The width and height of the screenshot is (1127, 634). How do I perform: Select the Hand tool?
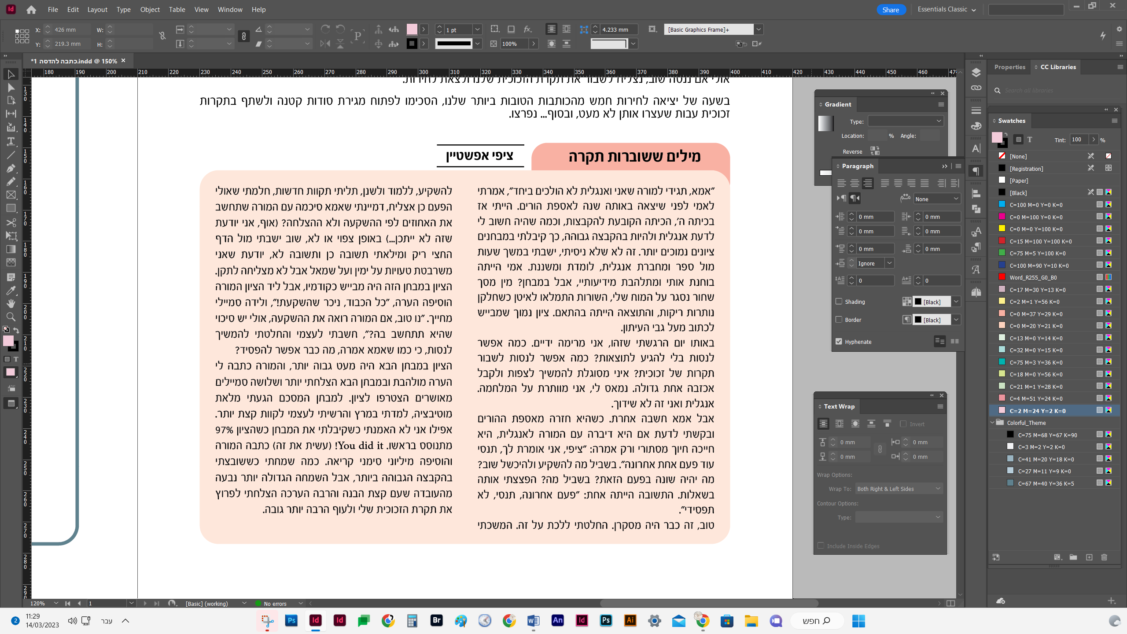coord(11,303)
